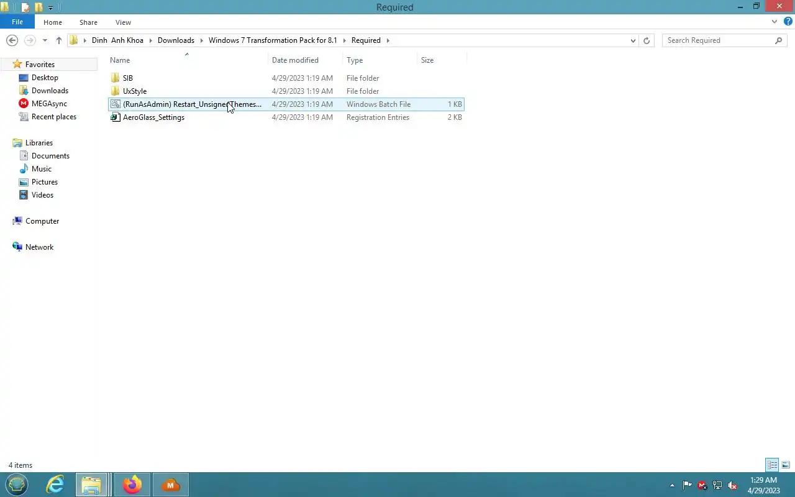795x497 pixels.
Task: Open network status tray icon
Action: click(717, 485)
